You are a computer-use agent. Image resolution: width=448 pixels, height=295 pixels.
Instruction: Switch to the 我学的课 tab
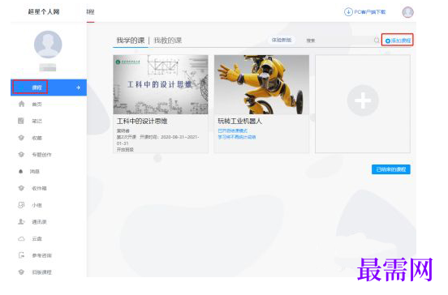131,41
